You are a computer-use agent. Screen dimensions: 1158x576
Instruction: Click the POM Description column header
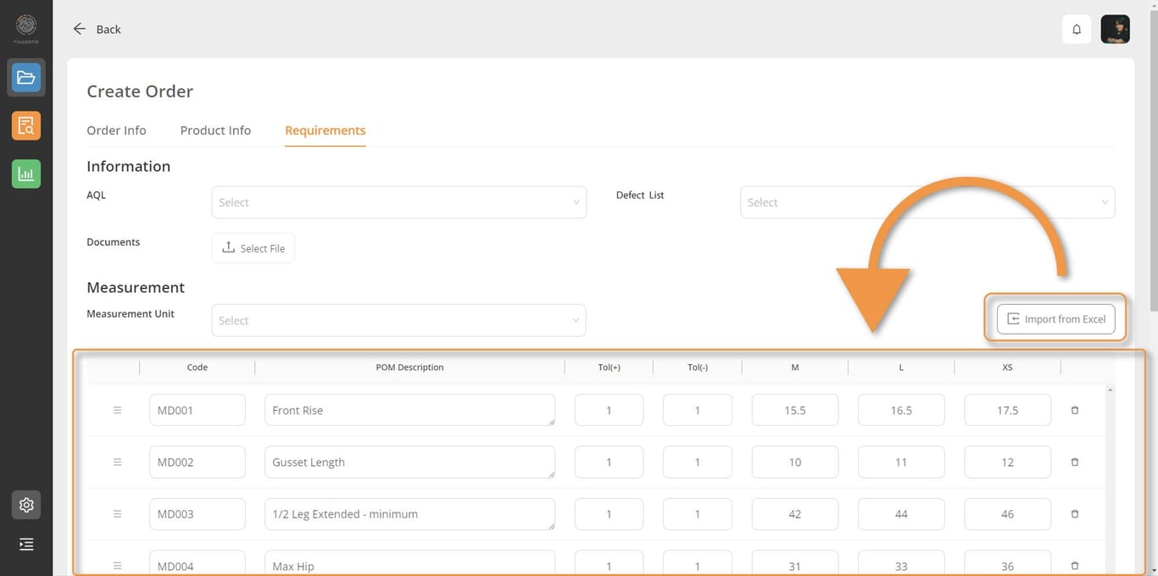pos(409,368)
